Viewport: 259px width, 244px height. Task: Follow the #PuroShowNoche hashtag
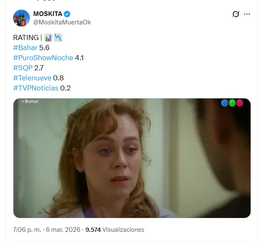coord(43,58)
